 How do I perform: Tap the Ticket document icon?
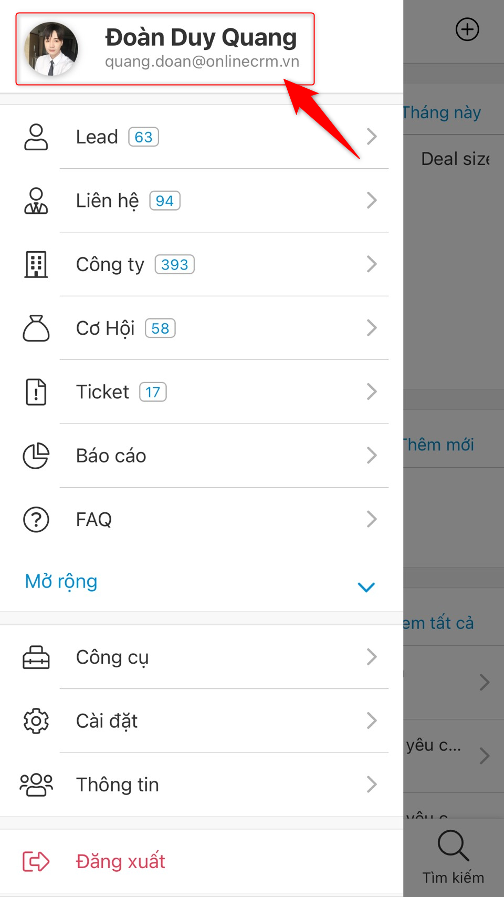(36, 392)
